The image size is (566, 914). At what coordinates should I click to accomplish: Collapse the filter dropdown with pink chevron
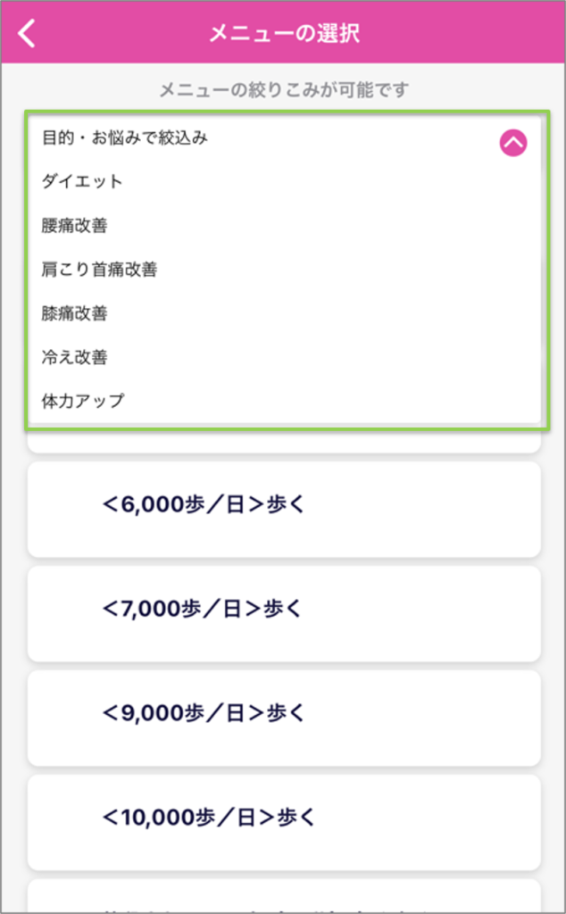click(512, 142)
